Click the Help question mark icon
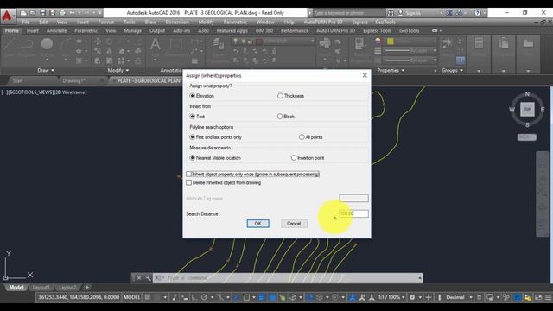The width and height of the screenshot is (553, 311). tap(478, 13)
